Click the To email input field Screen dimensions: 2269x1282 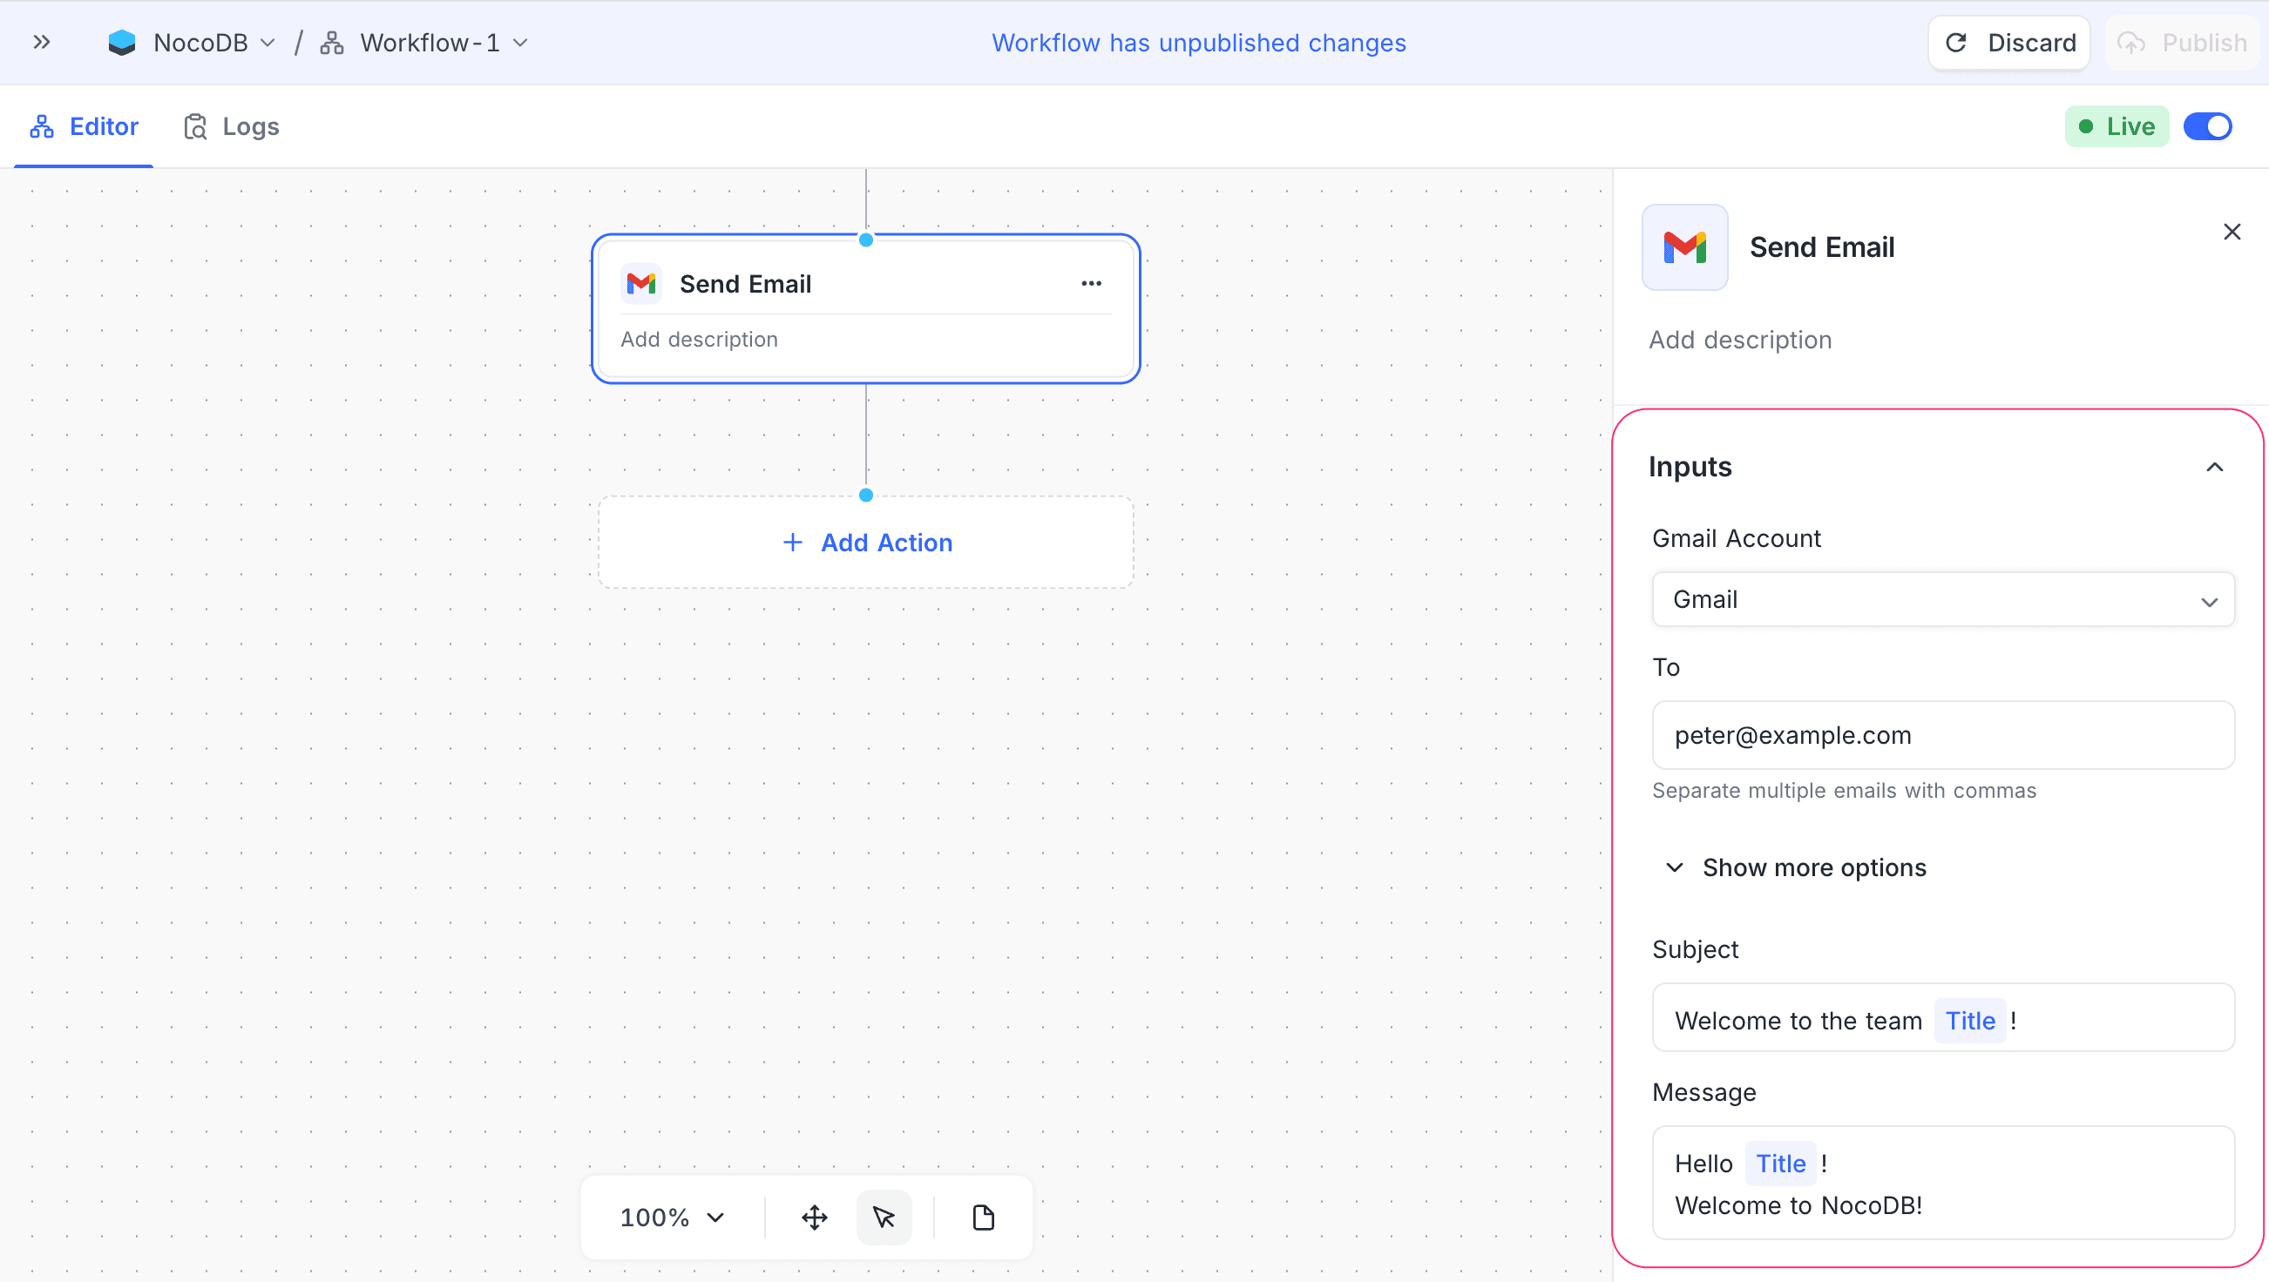click(x=1942, y=735)
